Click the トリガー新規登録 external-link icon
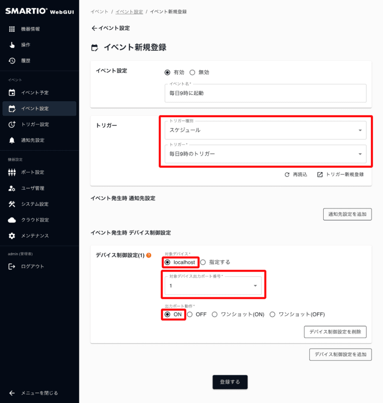 click(320, 175)
